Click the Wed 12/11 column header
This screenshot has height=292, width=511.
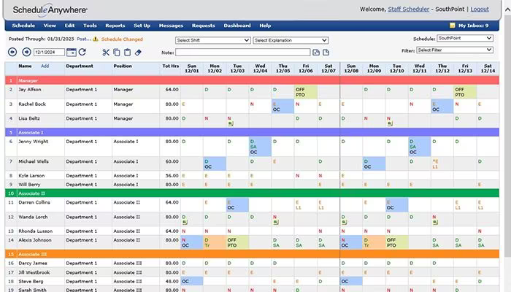point(420,68)
